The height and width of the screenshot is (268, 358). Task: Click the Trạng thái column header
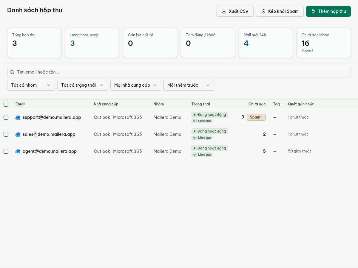click(x=201, y=104)
